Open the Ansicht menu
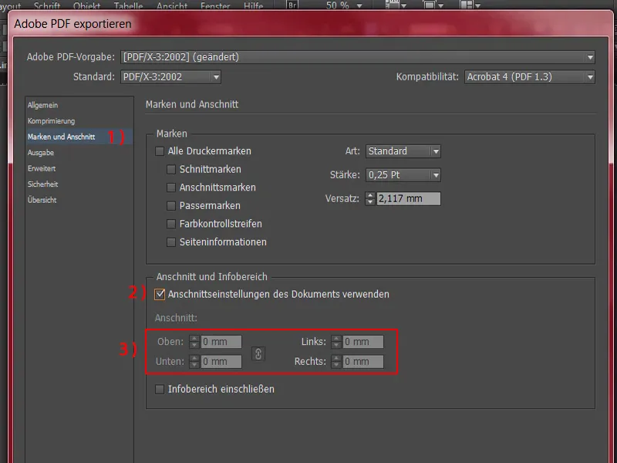The height and width of the screenshot is (463, 617). (x=171, y=5)
